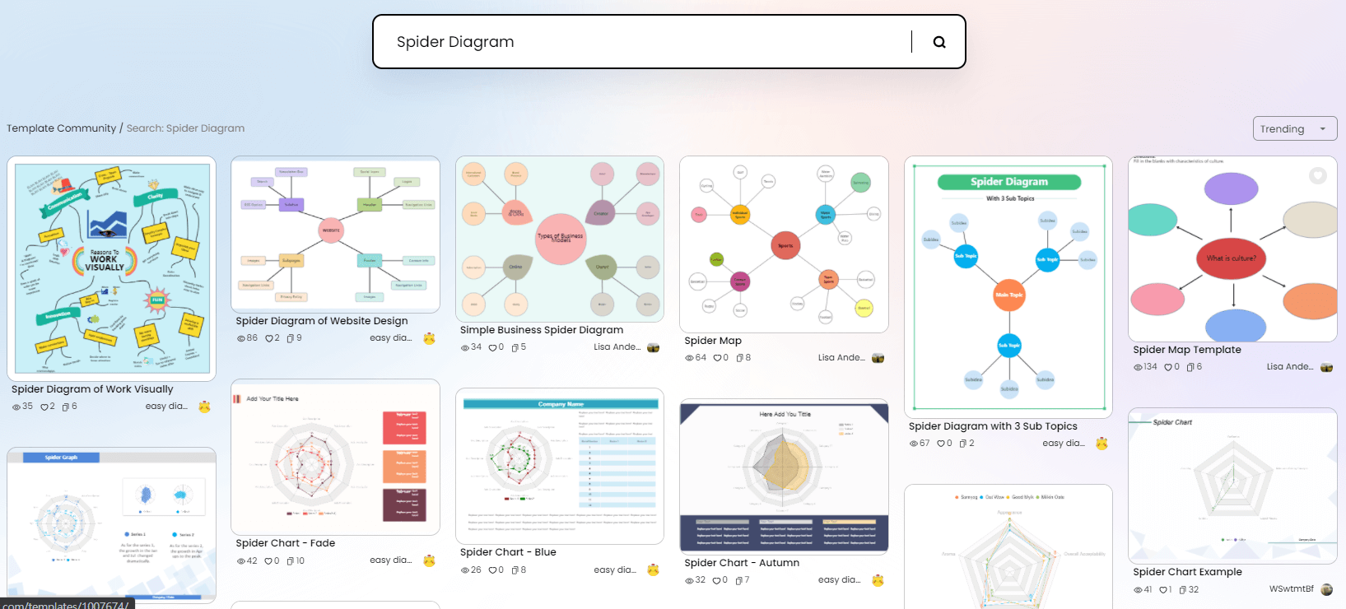
Task: Open Spider Chart - Blue thumbnail
Action: pyautogui.click(x=560, y=466)
